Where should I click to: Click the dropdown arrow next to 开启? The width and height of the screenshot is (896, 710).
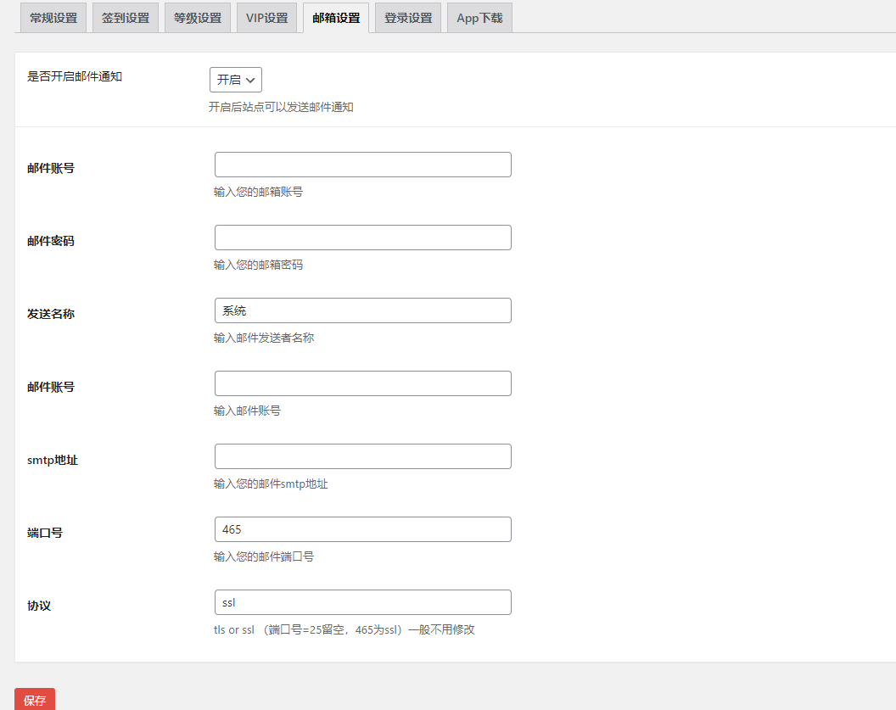pyautogui.click(x=252, y=79)
